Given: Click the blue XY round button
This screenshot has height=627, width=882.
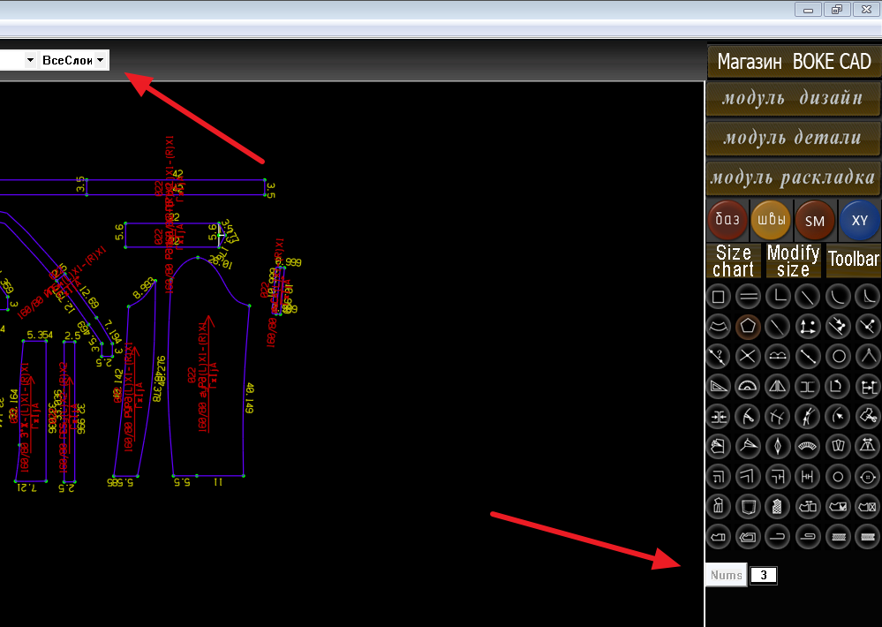Looking at the screenshot, I should [859, 220].
